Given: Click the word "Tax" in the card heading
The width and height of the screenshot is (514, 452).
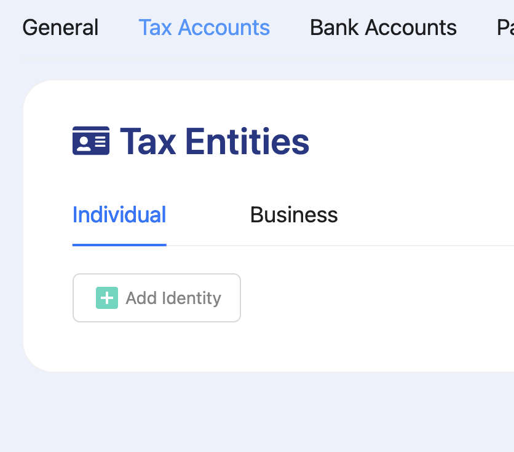Looking at the screenshot, I should click(148, 141).
